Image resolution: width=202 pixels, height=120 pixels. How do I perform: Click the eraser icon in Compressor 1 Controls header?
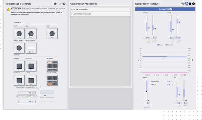pos(55,4)
